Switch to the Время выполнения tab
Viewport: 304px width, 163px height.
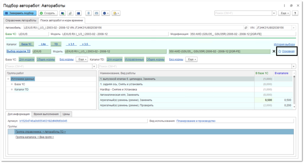tap(46, 114)
